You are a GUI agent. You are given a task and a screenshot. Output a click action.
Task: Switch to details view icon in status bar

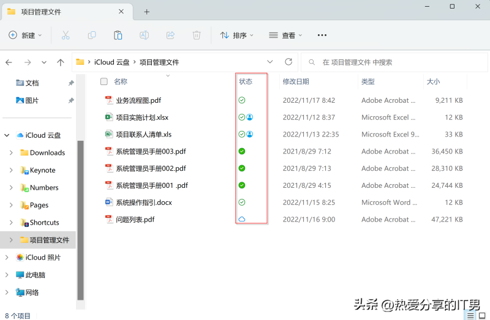tap(470, 316)
